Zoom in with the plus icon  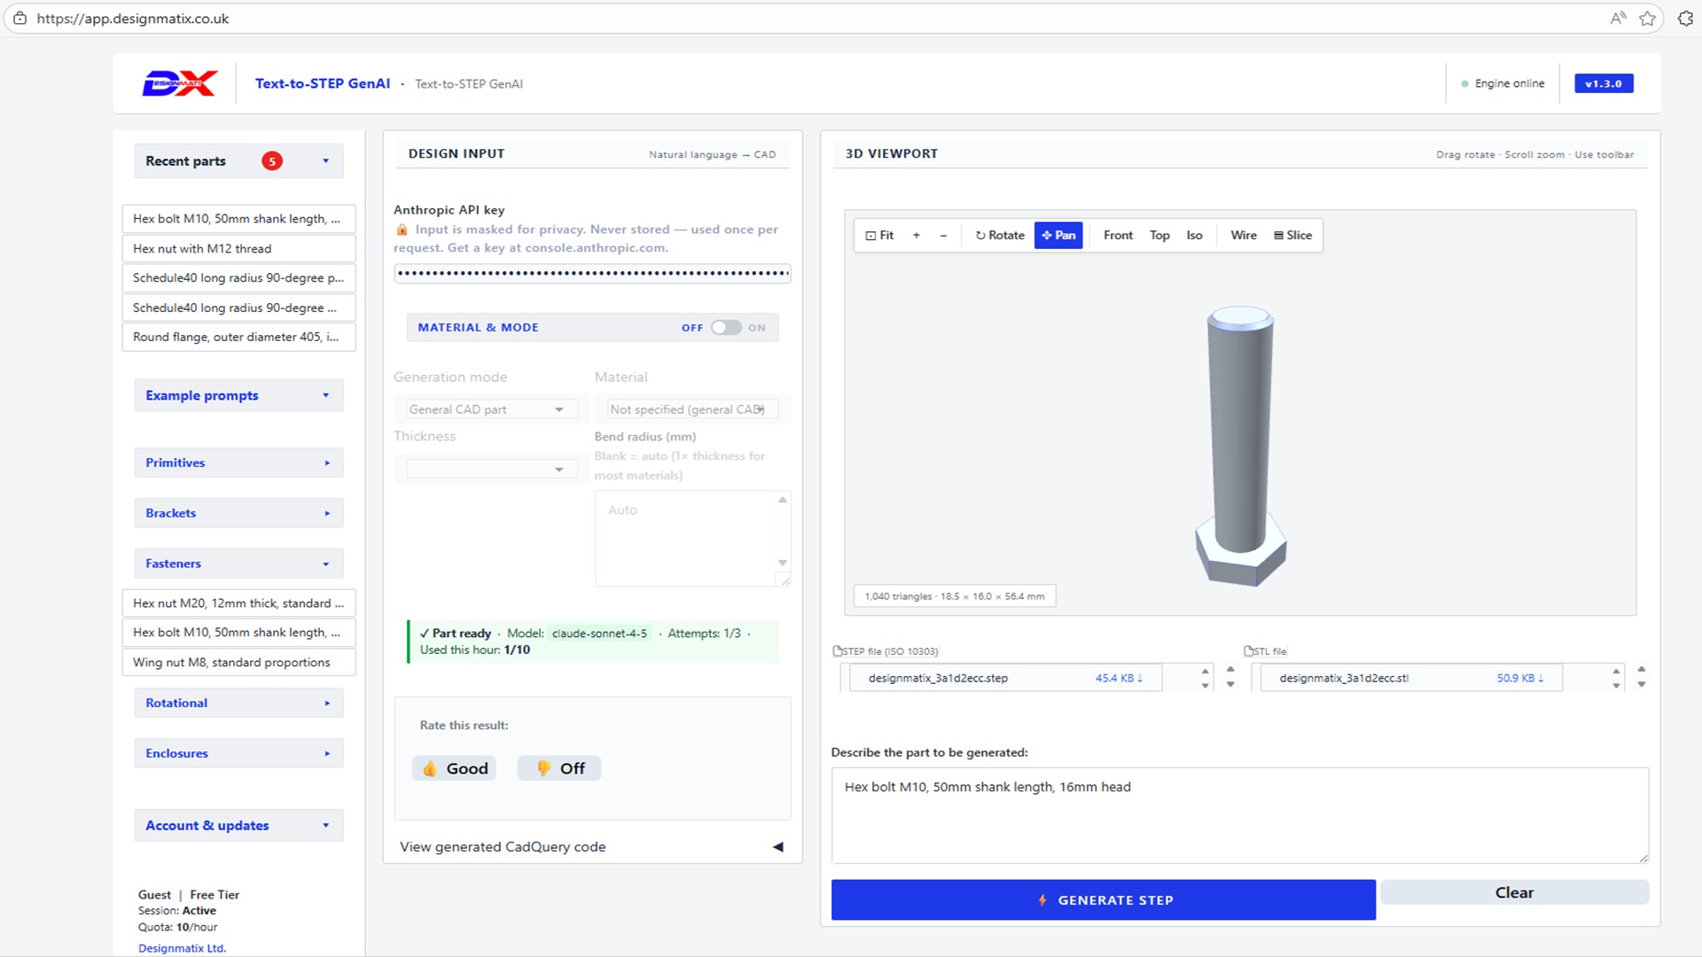[917, 235]
